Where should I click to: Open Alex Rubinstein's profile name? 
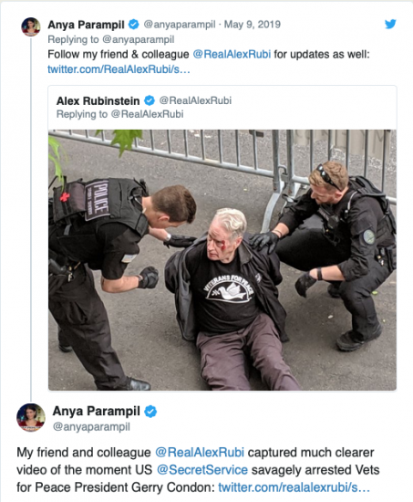click(x=98, y=100)
